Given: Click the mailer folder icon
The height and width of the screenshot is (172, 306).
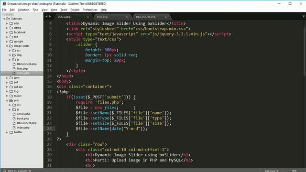Looking at the screenshot, I should [11, 96].
